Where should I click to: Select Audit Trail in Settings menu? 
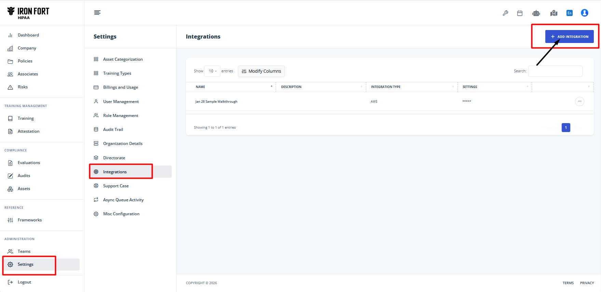point(113,130)
